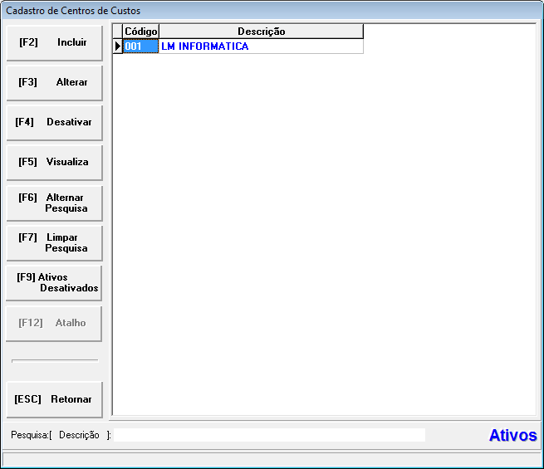
Task: Deactivate record with [F4] Desativar
Action: [54, 122]
